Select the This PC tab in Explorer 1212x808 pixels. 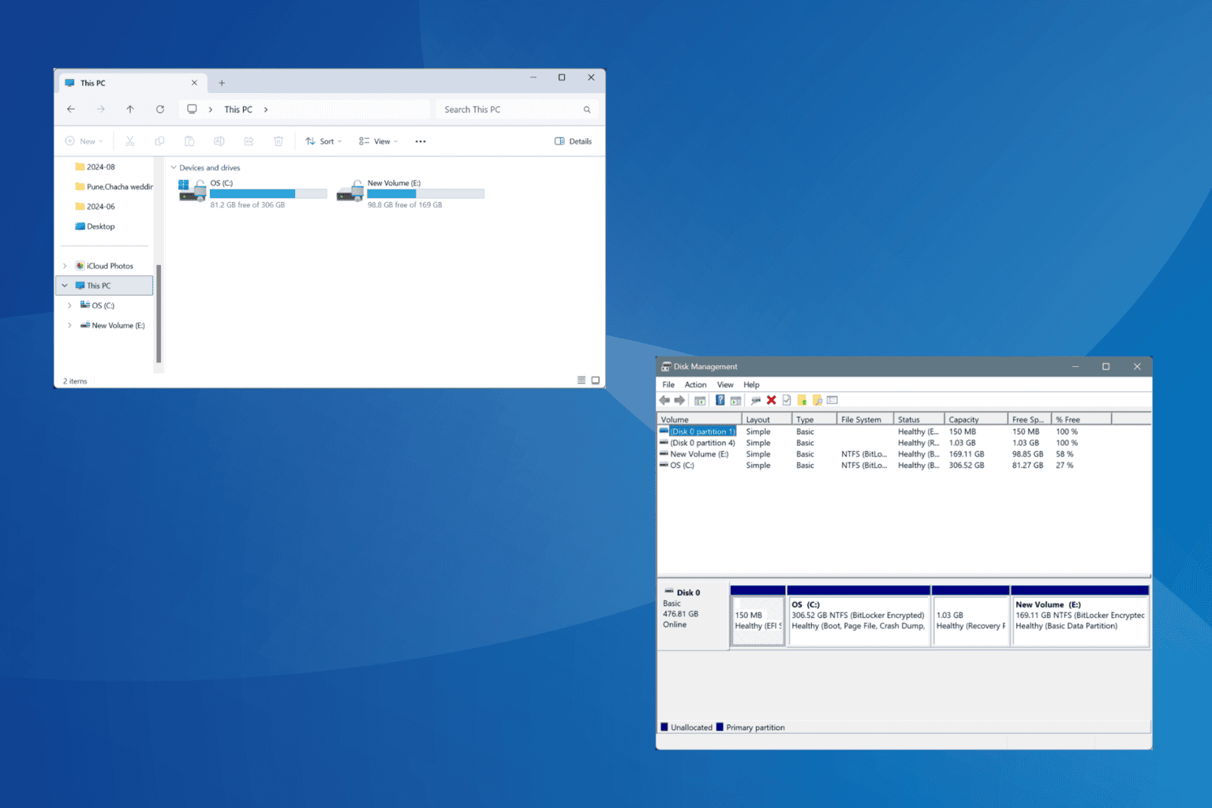(x=132, y=83)
